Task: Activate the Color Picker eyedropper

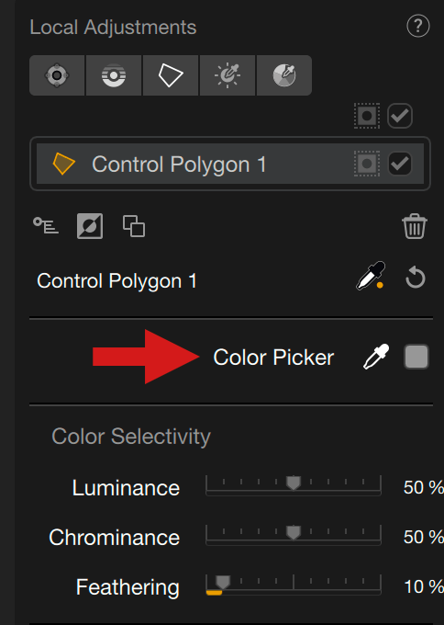Action: 376,357
